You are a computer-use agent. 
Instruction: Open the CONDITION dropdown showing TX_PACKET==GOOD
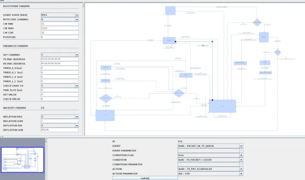(210, 160)
